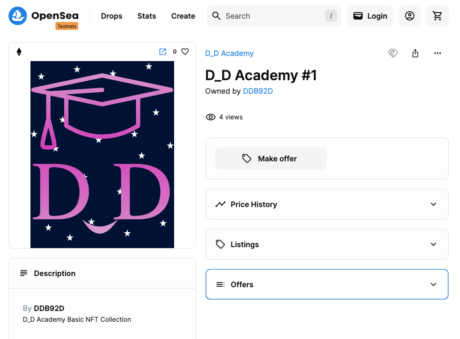Open NFT image in new window
The image size is (460, 339).
162,52
